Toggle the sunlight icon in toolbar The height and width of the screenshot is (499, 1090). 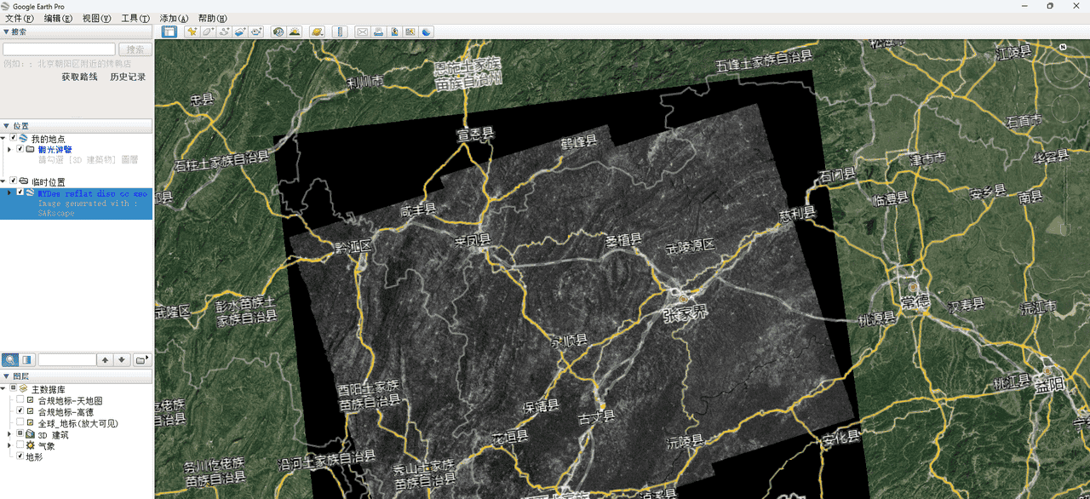pos(295,32)
